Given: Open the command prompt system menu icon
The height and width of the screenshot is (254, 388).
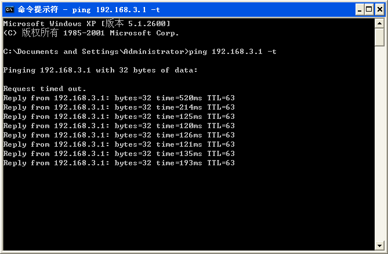Looking at the screenshot, I should [x=9, y=9].
